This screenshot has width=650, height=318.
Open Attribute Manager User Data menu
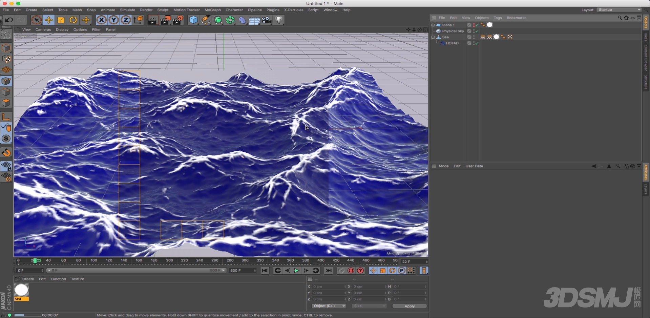point(474,166)
